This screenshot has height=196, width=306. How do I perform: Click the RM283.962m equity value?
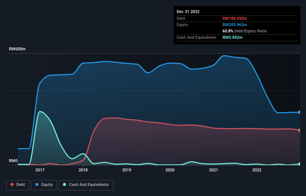pyautogui.click(x=234, y=25)
